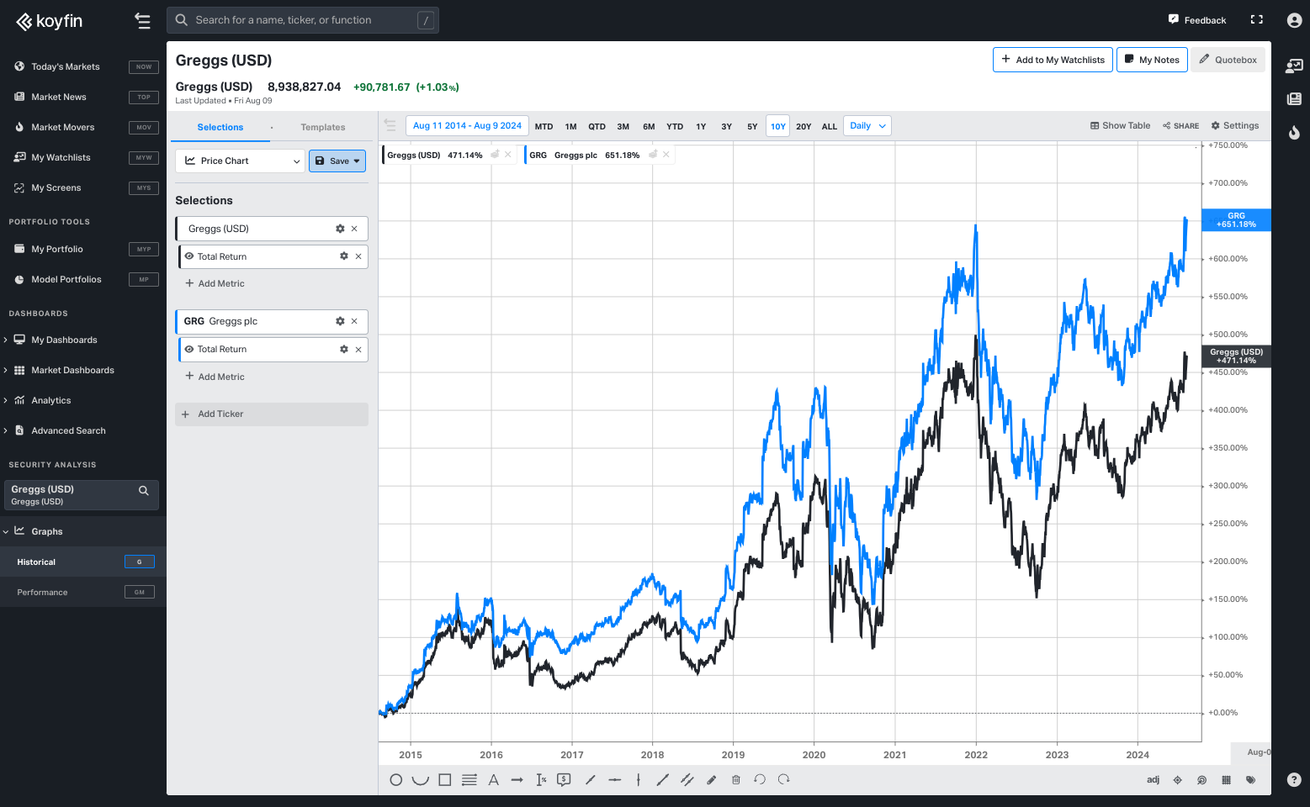Open chart Settings
This screenshot has height=807, width=1310.
pyautogui.click(x=1235, y=125)
